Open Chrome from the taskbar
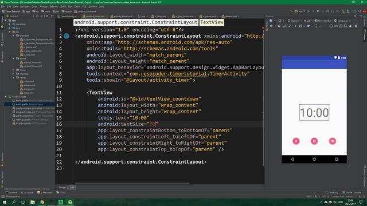 pos(42,202)
